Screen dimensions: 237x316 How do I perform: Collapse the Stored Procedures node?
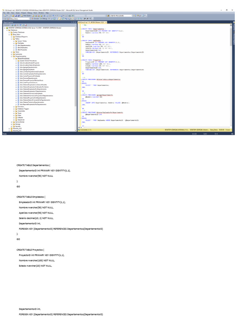tap(14, 59)
